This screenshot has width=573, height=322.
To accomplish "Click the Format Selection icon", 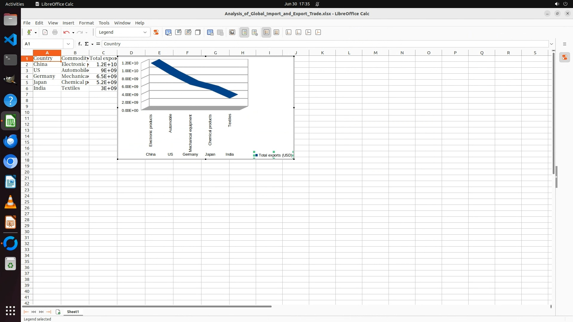I will pos(156,32).
